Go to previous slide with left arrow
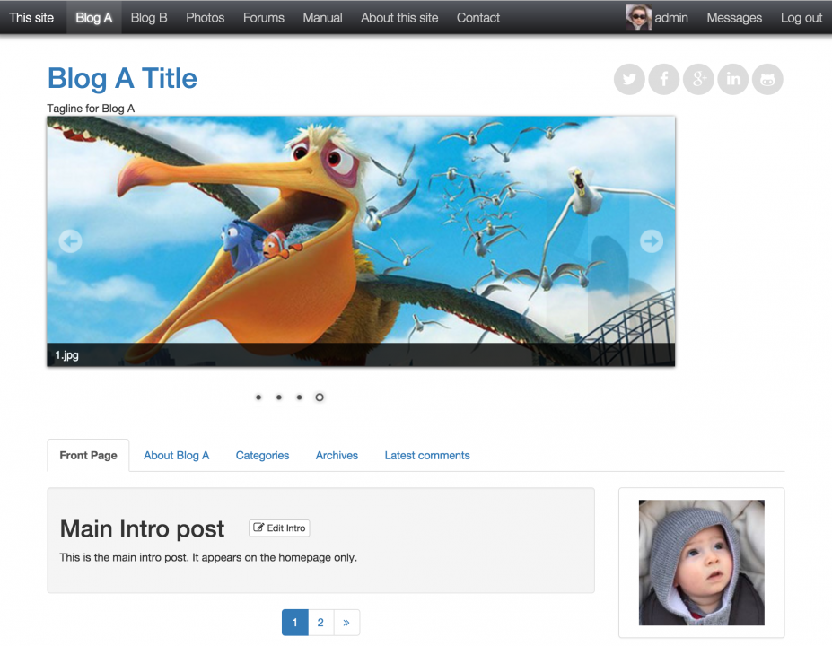This screenshot has height=646, width=832. click(70, 241)
